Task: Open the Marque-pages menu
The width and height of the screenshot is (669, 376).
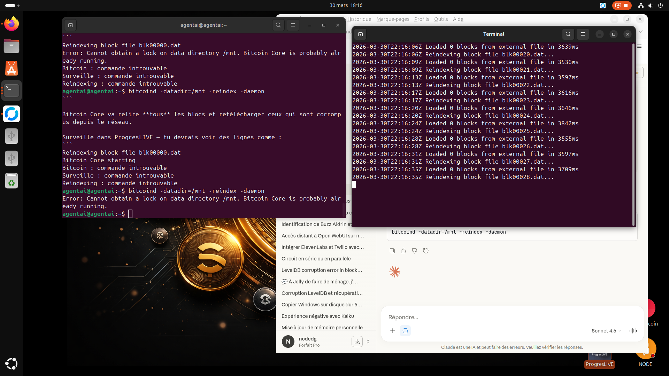Action: point(393,19)
